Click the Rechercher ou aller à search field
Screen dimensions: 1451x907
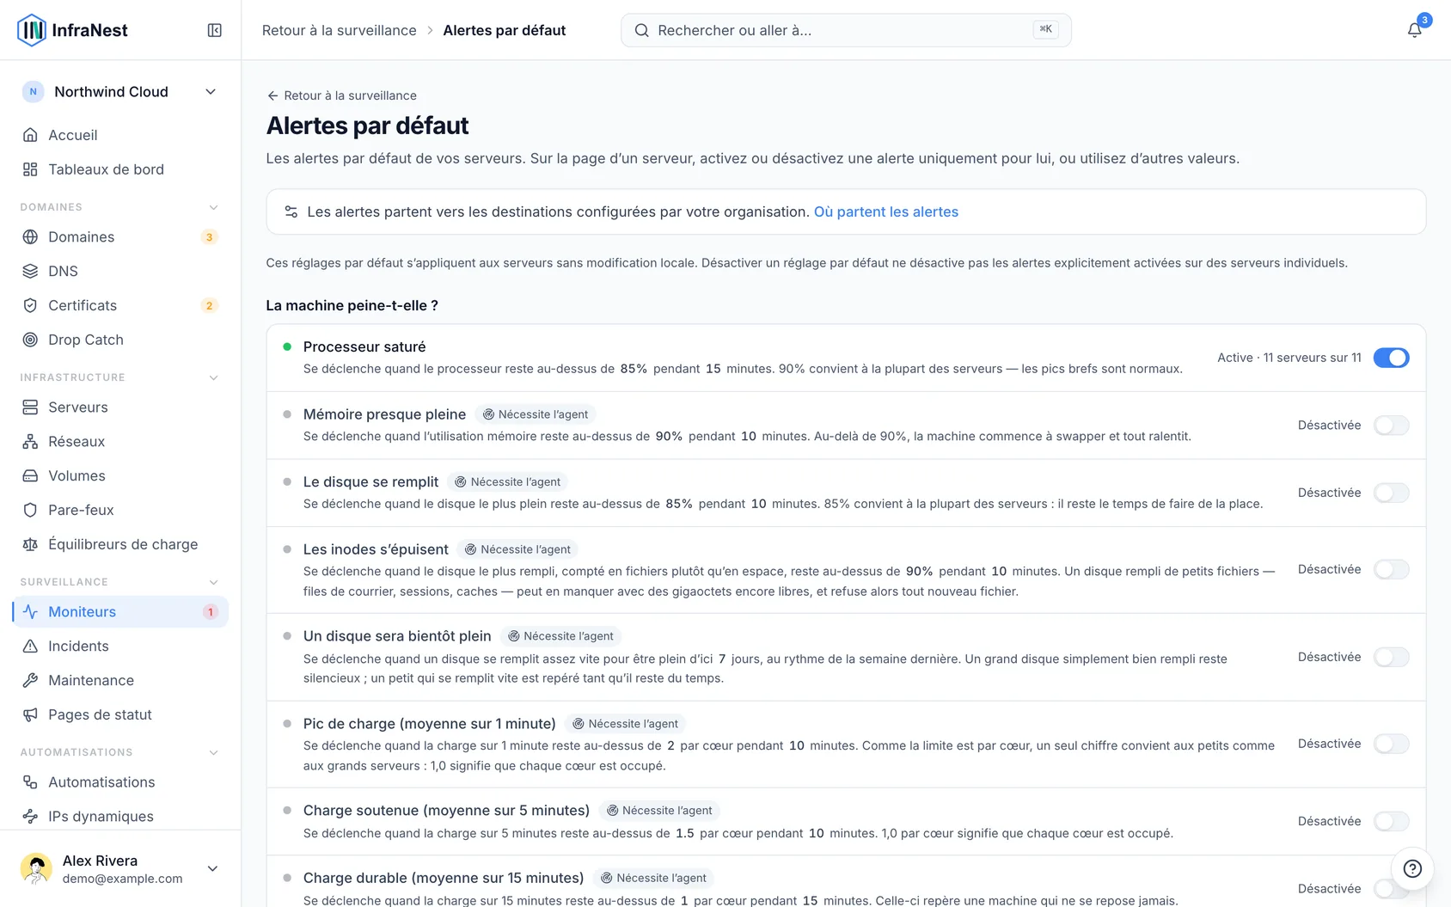[x=846, y=30]
